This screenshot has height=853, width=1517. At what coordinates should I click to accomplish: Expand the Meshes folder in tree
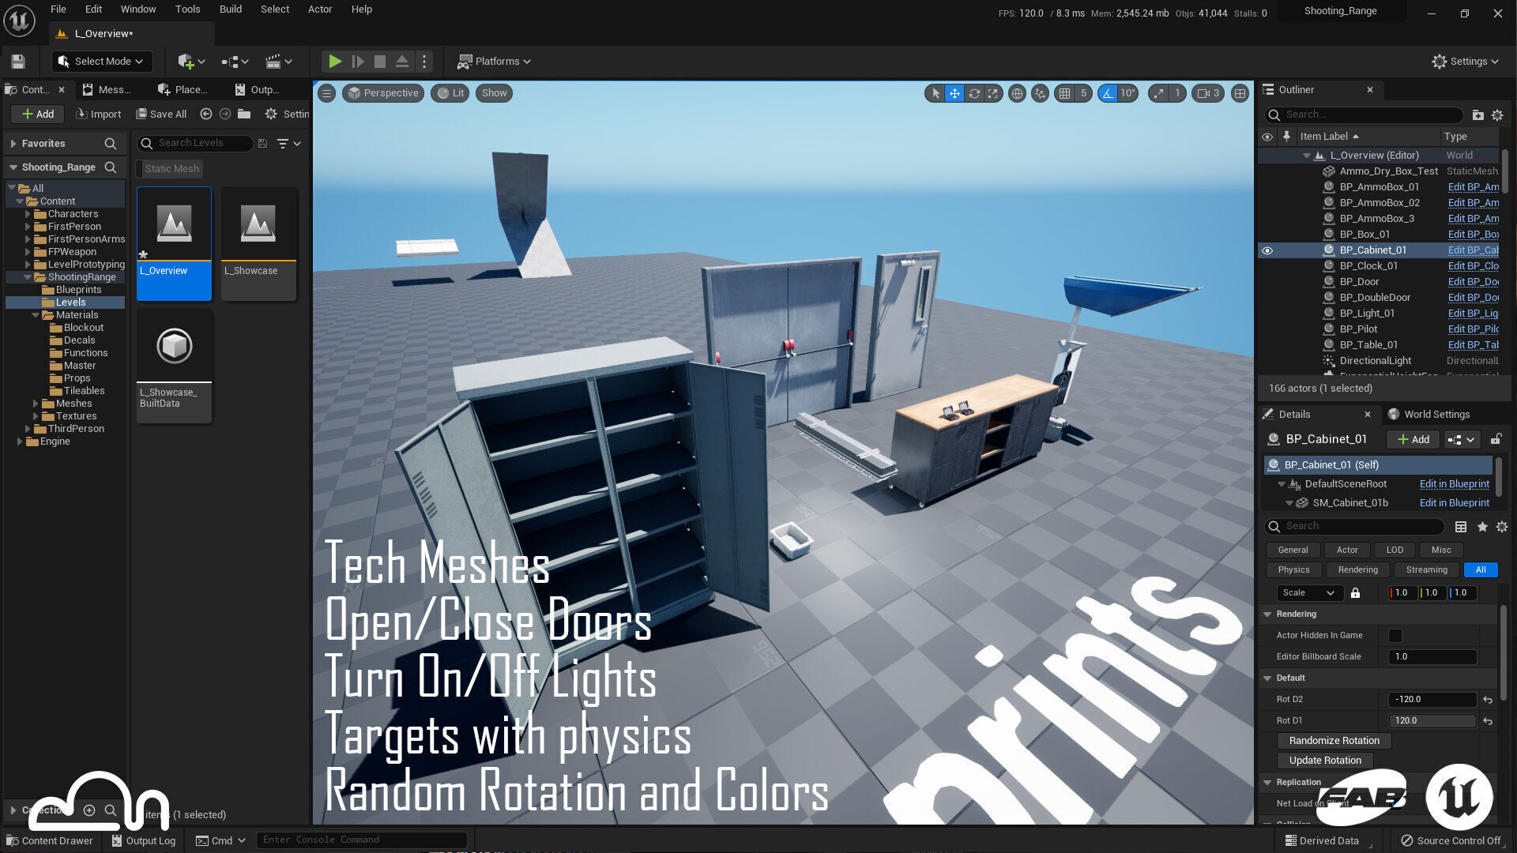coord(36,404)
